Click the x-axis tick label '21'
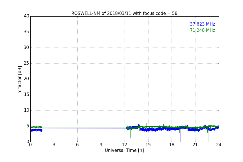This screenshot has height=162, width=243. (x=195, y=145)
